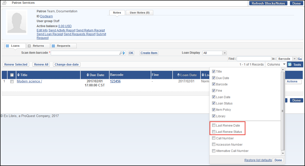The image size is (305, 166).
Task: Click the OK button next to barcode field
Action: 131,53
